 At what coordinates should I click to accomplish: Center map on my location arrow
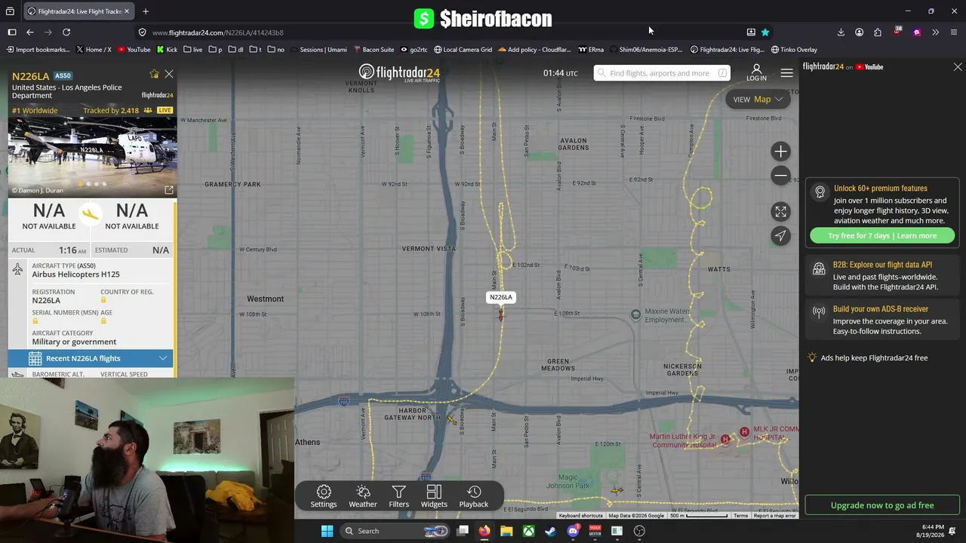[780, 236]
